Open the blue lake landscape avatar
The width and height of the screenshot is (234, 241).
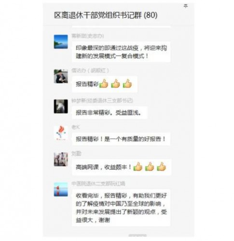[x=61, y=41]
